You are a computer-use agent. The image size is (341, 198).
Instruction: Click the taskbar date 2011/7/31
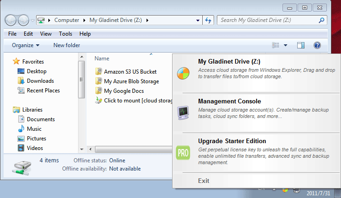coord(318,193)
